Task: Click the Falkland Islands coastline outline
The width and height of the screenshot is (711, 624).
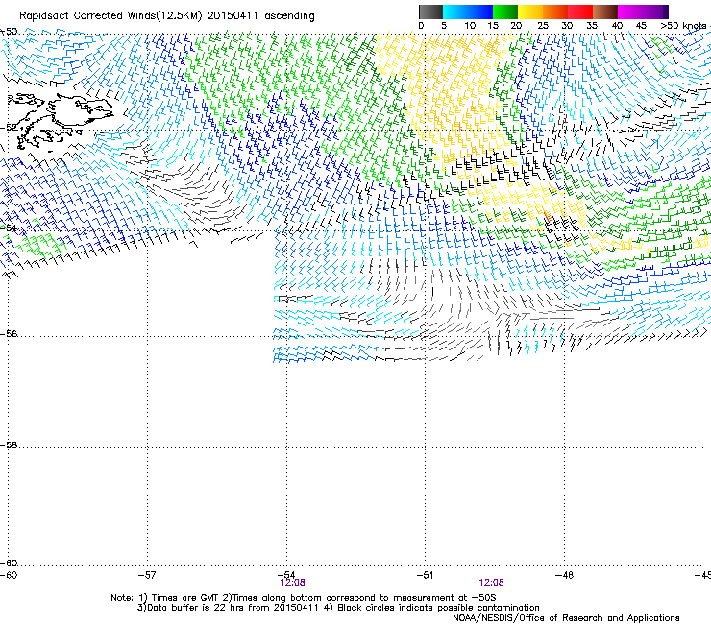Action: 59,121
